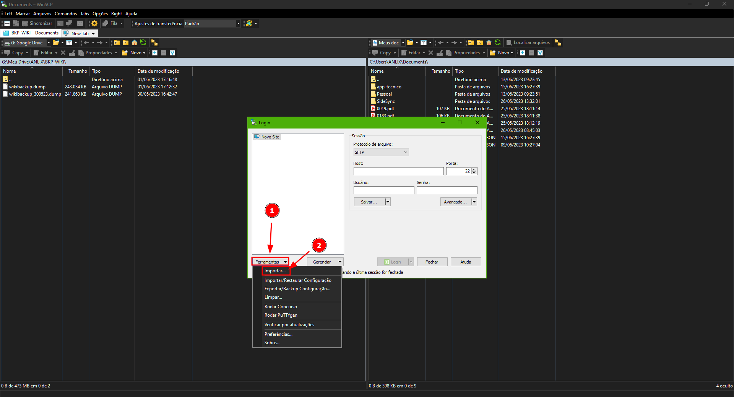
Task: Open Comandos menu in menu bar
Action: pos(66,14)
